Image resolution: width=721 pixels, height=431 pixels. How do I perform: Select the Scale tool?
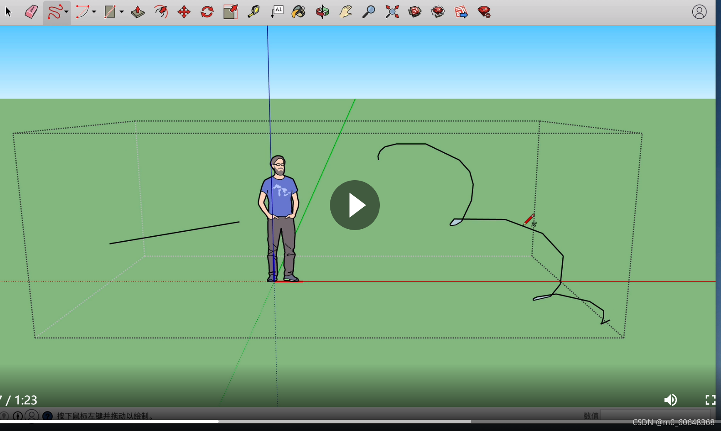coord(230,12)
